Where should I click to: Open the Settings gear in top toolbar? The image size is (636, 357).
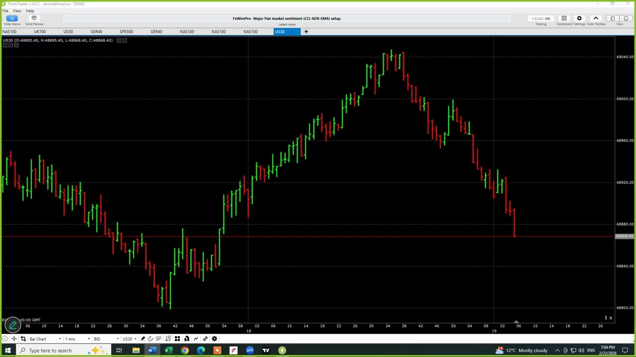(579, 18)
